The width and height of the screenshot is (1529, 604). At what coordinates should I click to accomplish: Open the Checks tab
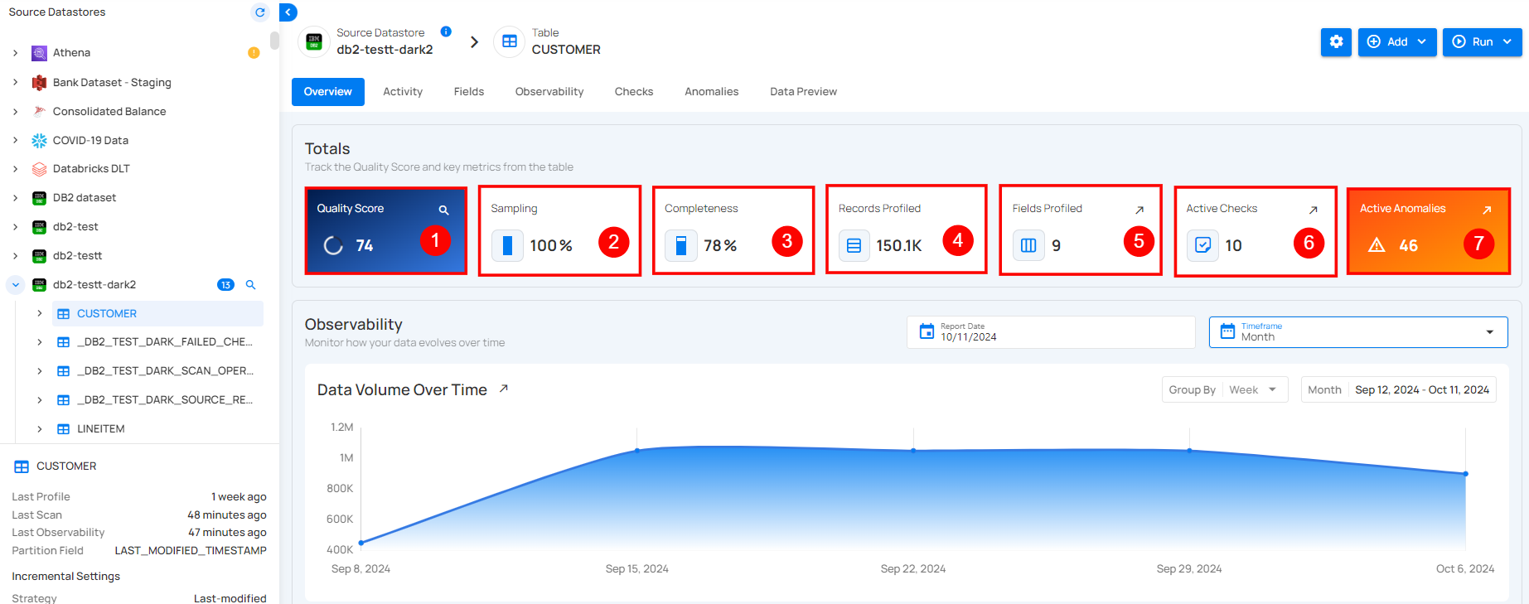(634, 92)
